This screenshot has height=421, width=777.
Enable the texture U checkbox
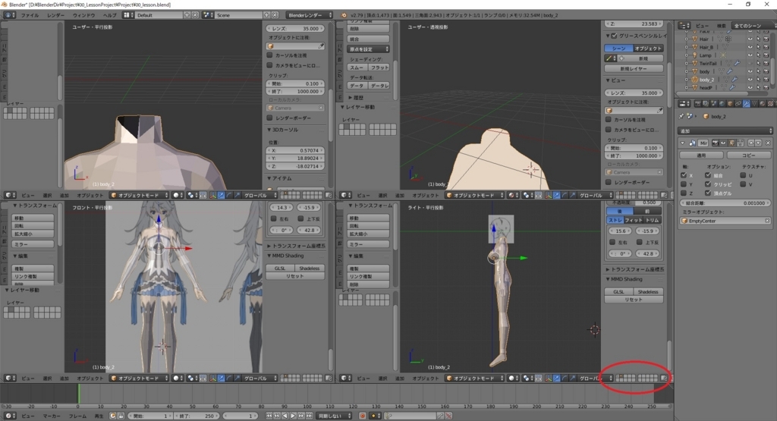743,175
